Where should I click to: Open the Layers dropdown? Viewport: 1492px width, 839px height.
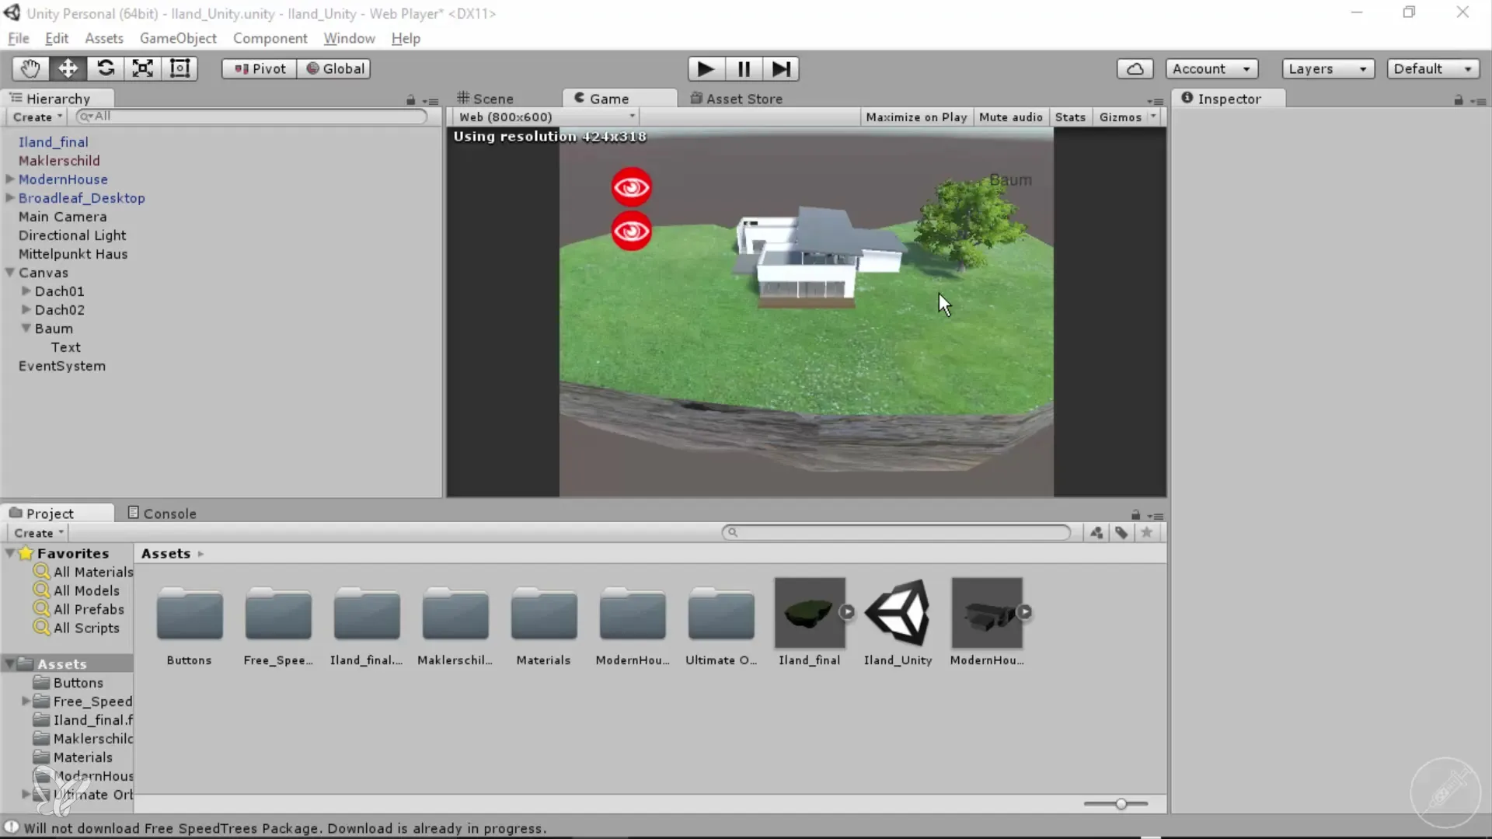1328,68
